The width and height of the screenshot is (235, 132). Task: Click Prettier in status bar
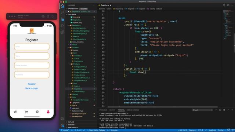coord(221,130)
